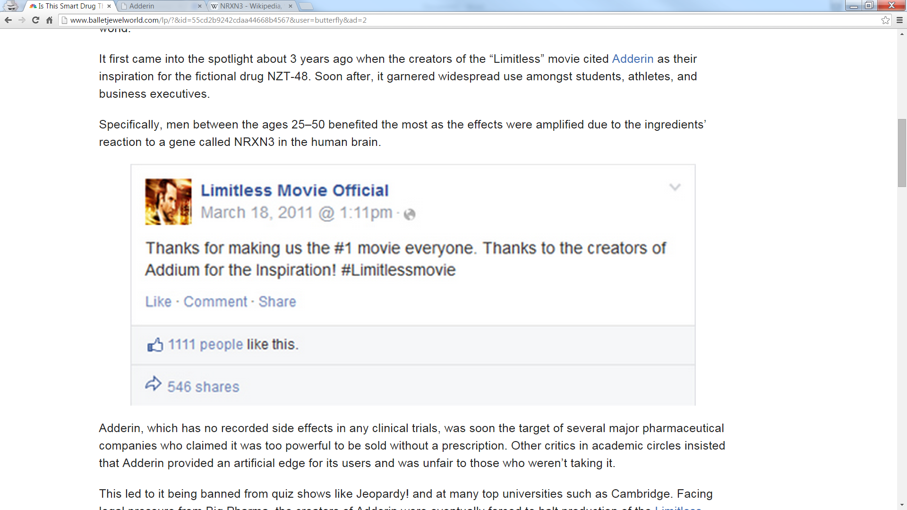This screenshot has height=510, width=907.
Task: Close the Adderin tab
Action: point(199,6)
